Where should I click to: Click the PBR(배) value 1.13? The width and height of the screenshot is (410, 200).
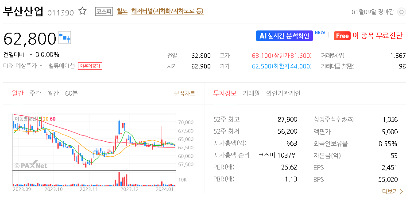tap(291, 179)
